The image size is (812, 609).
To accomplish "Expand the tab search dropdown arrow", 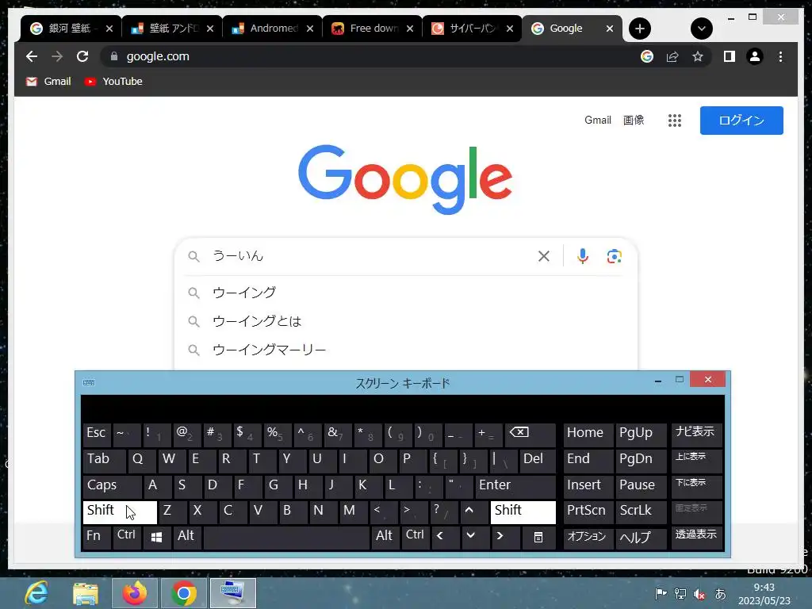I will [x=702, y=29].
